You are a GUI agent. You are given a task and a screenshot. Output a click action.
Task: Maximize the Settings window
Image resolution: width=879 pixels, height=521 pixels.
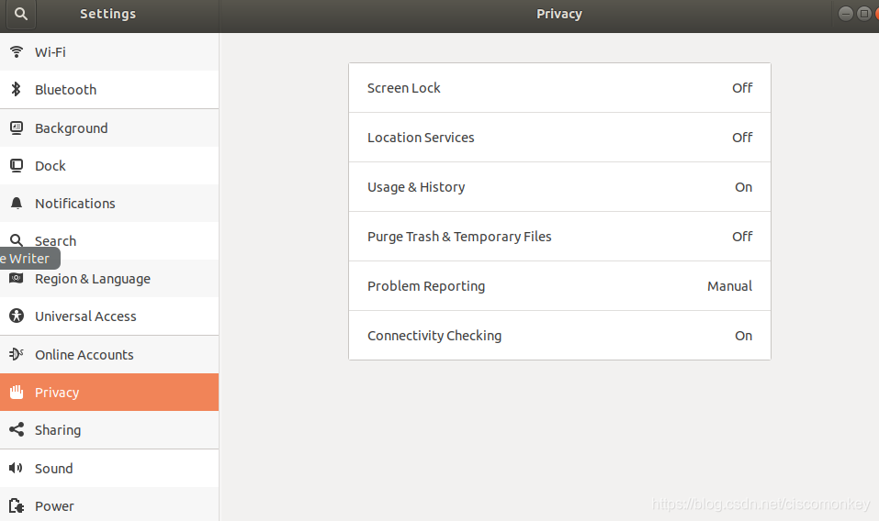coord(864,14)
